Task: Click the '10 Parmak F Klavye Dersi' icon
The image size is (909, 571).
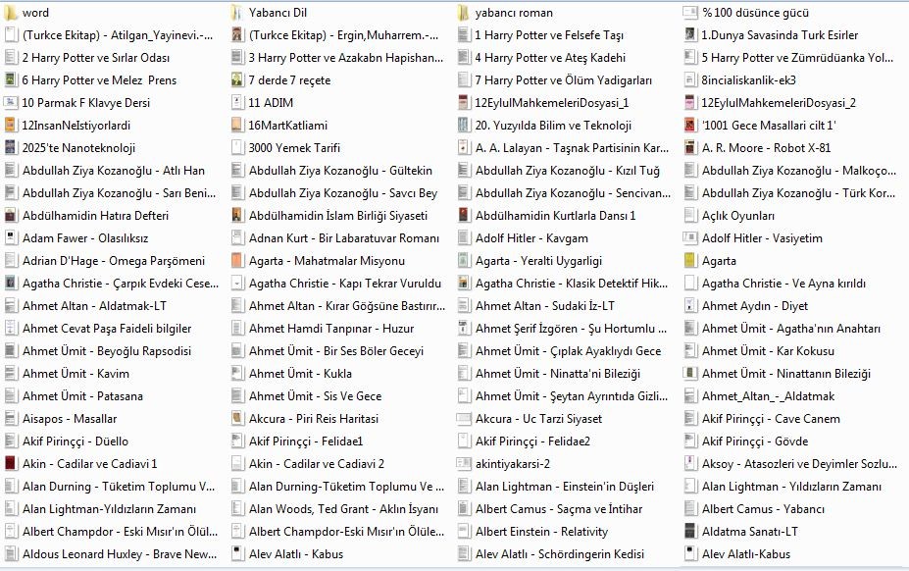Action: click(x=11, y=103)
